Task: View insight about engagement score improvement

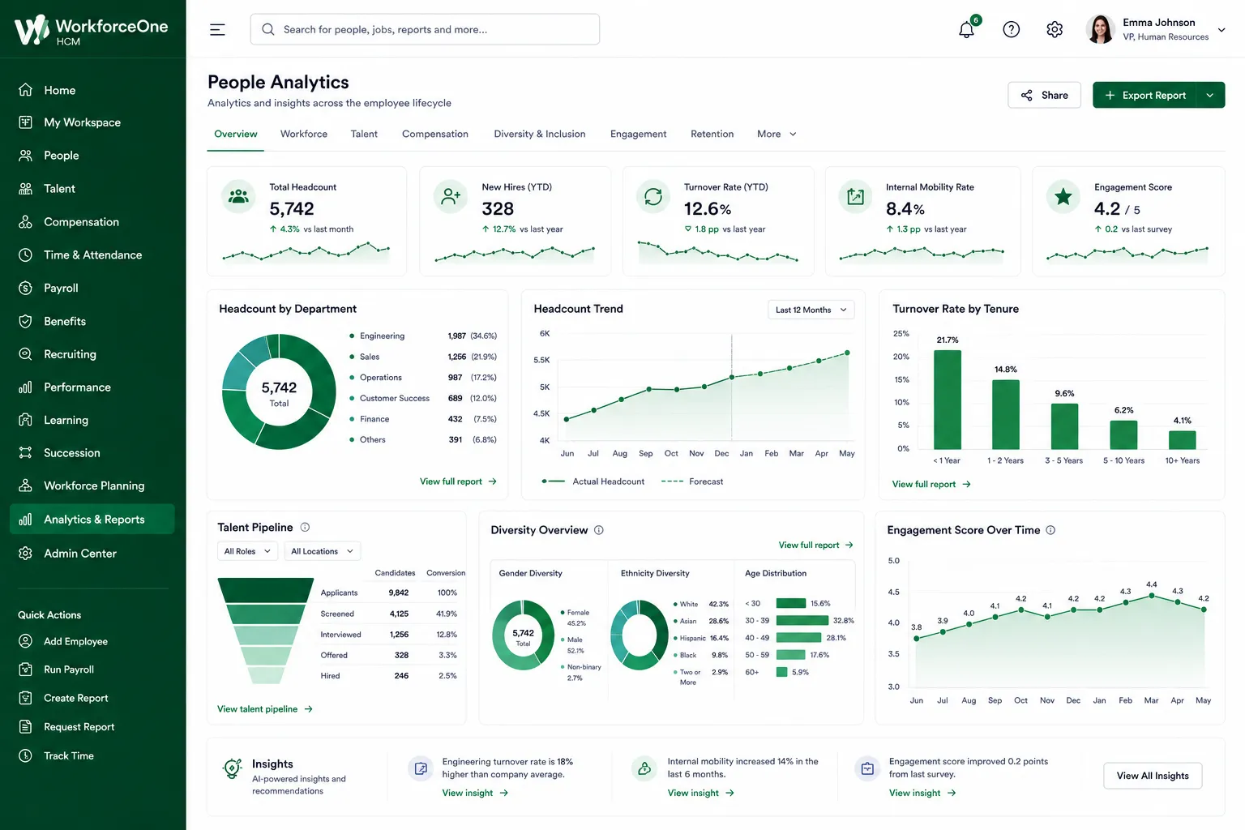Action: click(922, 794)
